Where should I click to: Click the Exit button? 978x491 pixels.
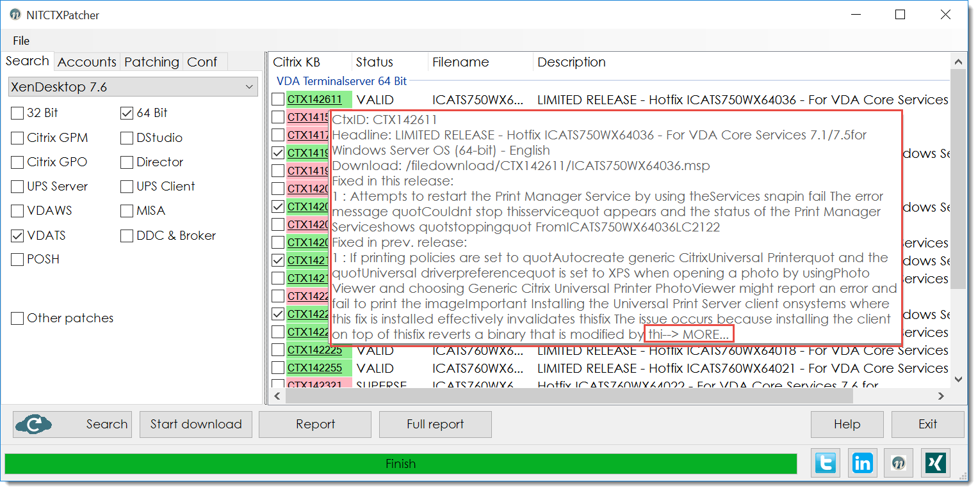tap(927, 424)
